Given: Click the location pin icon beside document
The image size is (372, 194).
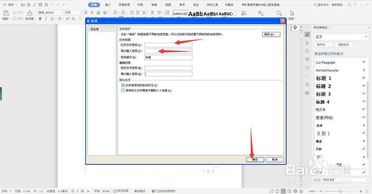Looking at the screenshot, I should 295,28.
